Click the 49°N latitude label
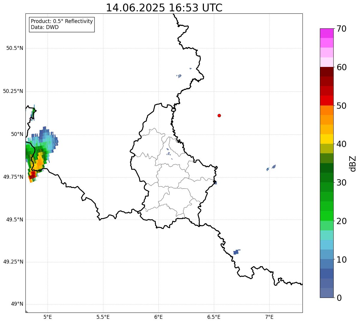This screenshot has width=360, height=323. [x=17, y=304]
